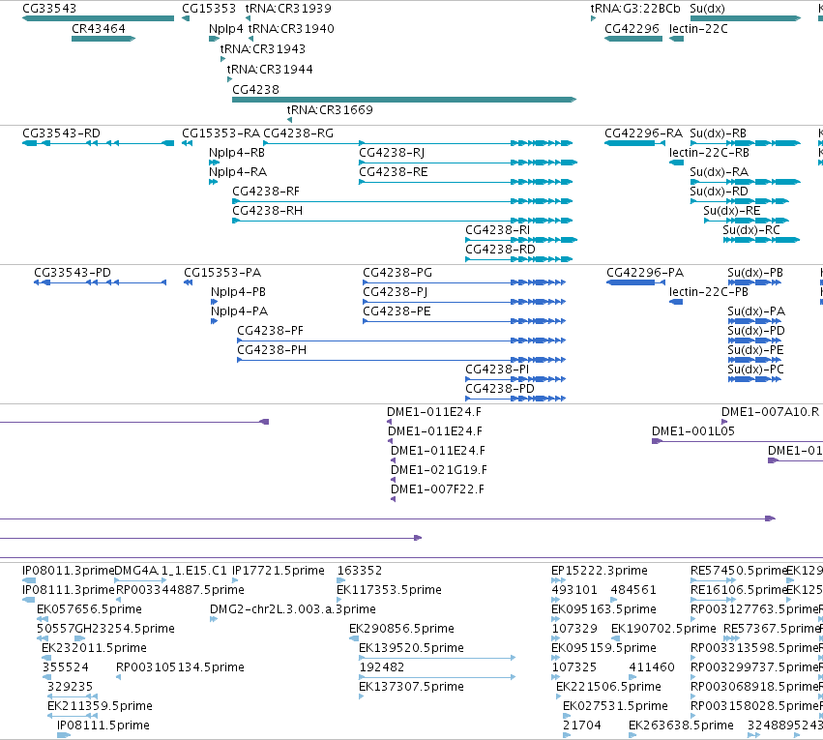Click transcript label CG15353-RA
The width and height of the screenshot is (823, 740).
tap(220, 133)
